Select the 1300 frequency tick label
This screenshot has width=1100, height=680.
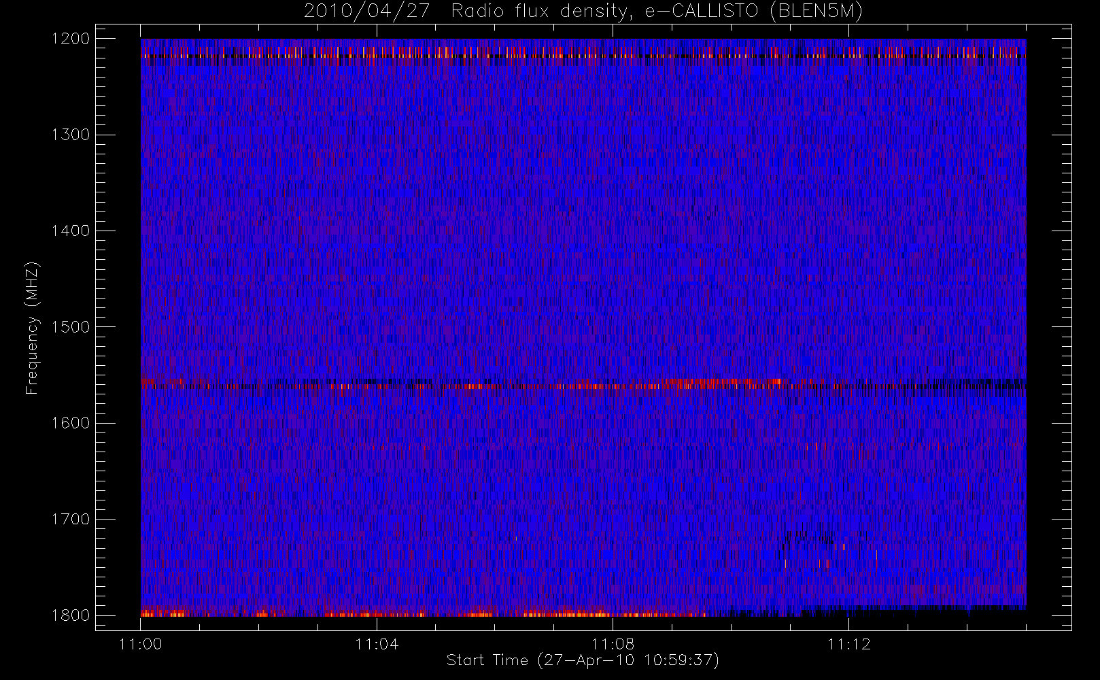click(71, 135)
